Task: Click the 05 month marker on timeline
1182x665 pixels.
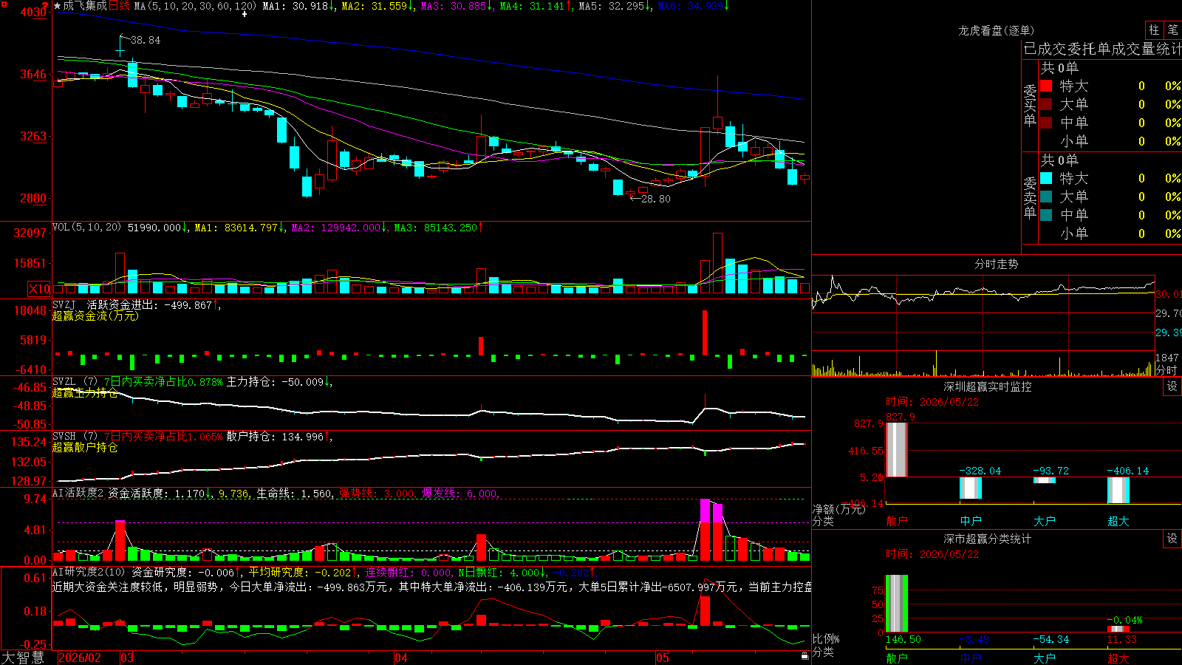Action: [663, 658]
